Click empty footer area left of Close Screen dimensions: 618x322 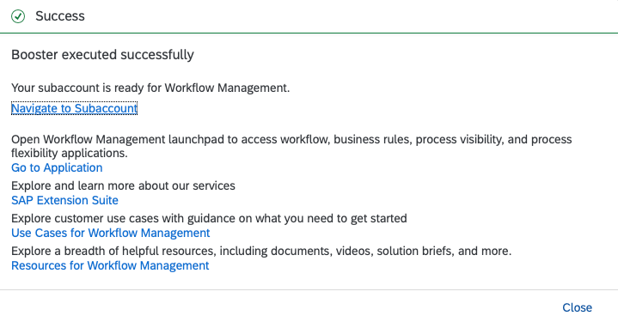[276, 307]
